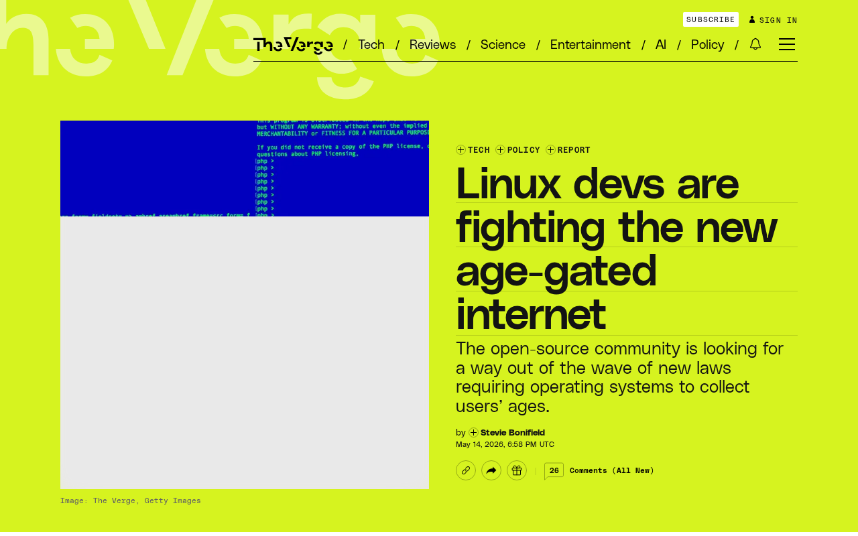Open the TECH category tag link
858x536 pixels.
tap(479, 150)
